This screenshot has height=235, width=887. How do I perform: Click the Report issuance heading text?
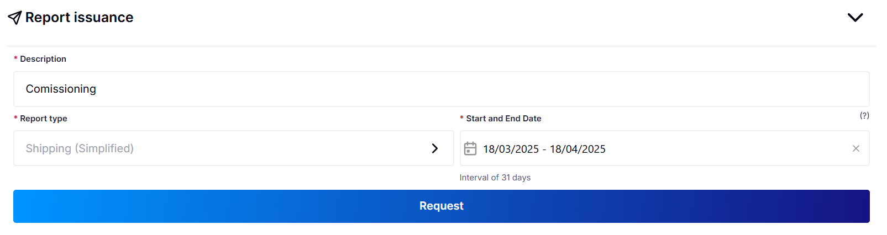point(79,18)
